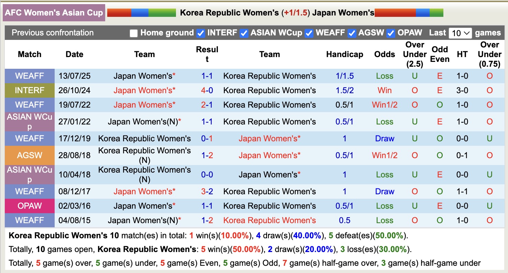Click the Japan Women's form color bar

point(409,13)
